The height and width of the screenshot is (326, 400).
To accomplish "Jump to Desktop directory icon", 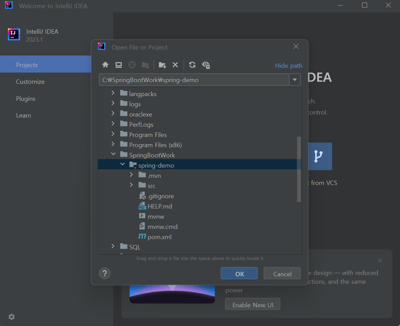I will pos(119,65).
